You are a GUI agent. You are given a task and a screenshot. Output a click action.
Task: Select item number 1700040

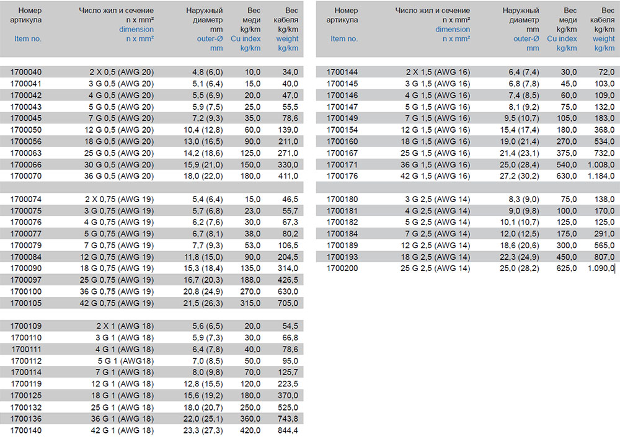25,72
